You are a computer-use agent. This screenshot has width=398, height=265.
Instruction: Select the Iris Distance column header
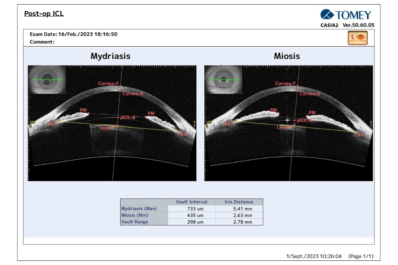click(x=239, y=202)
